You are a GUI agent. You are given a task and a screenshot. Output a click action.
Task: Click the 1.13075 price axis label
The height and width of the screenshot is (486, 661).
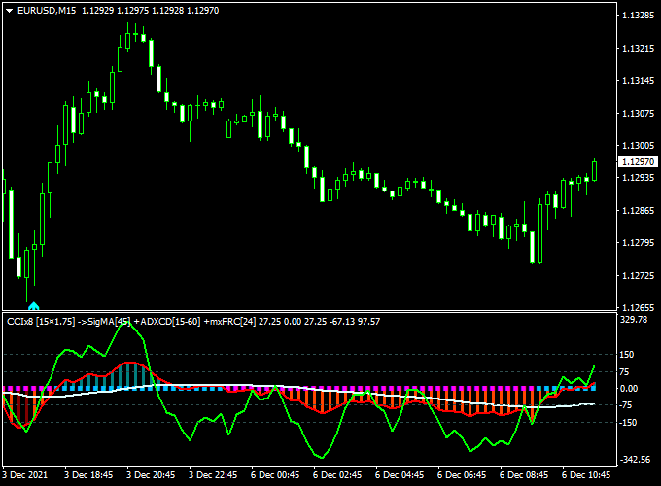(639, 113)
